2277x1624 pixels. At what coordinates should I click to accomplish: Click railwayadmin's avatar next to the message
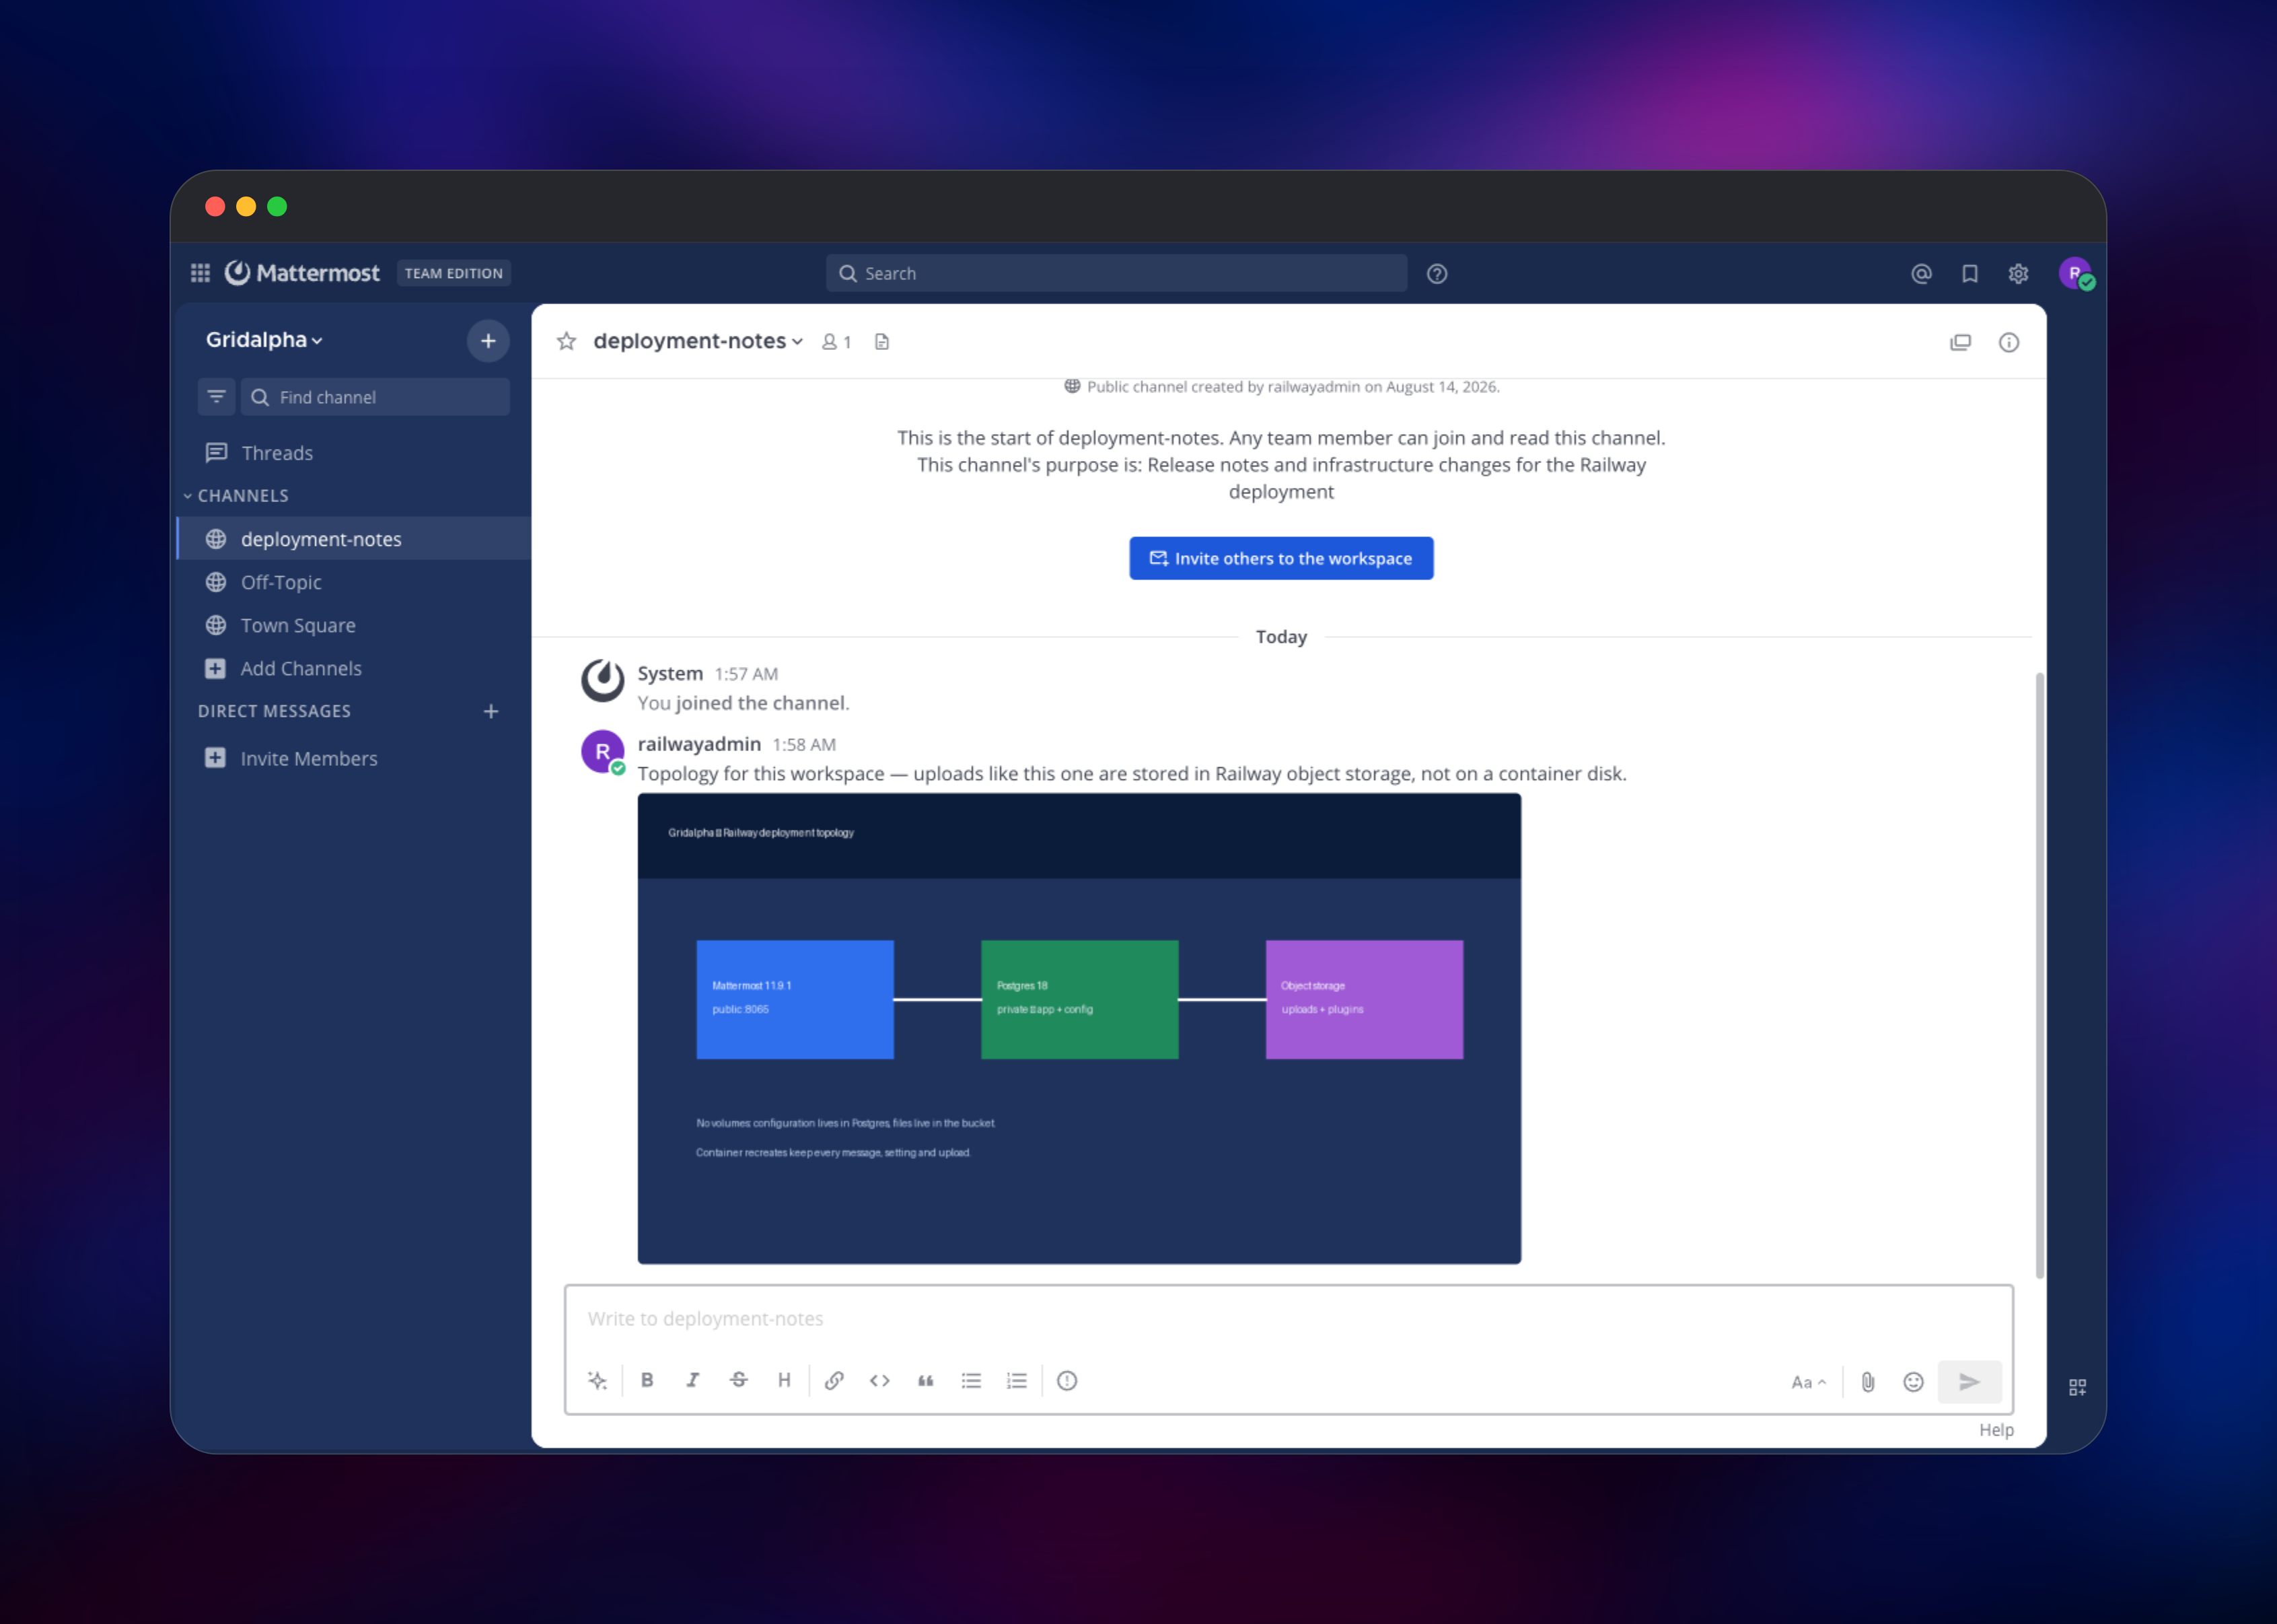(603, 752)
